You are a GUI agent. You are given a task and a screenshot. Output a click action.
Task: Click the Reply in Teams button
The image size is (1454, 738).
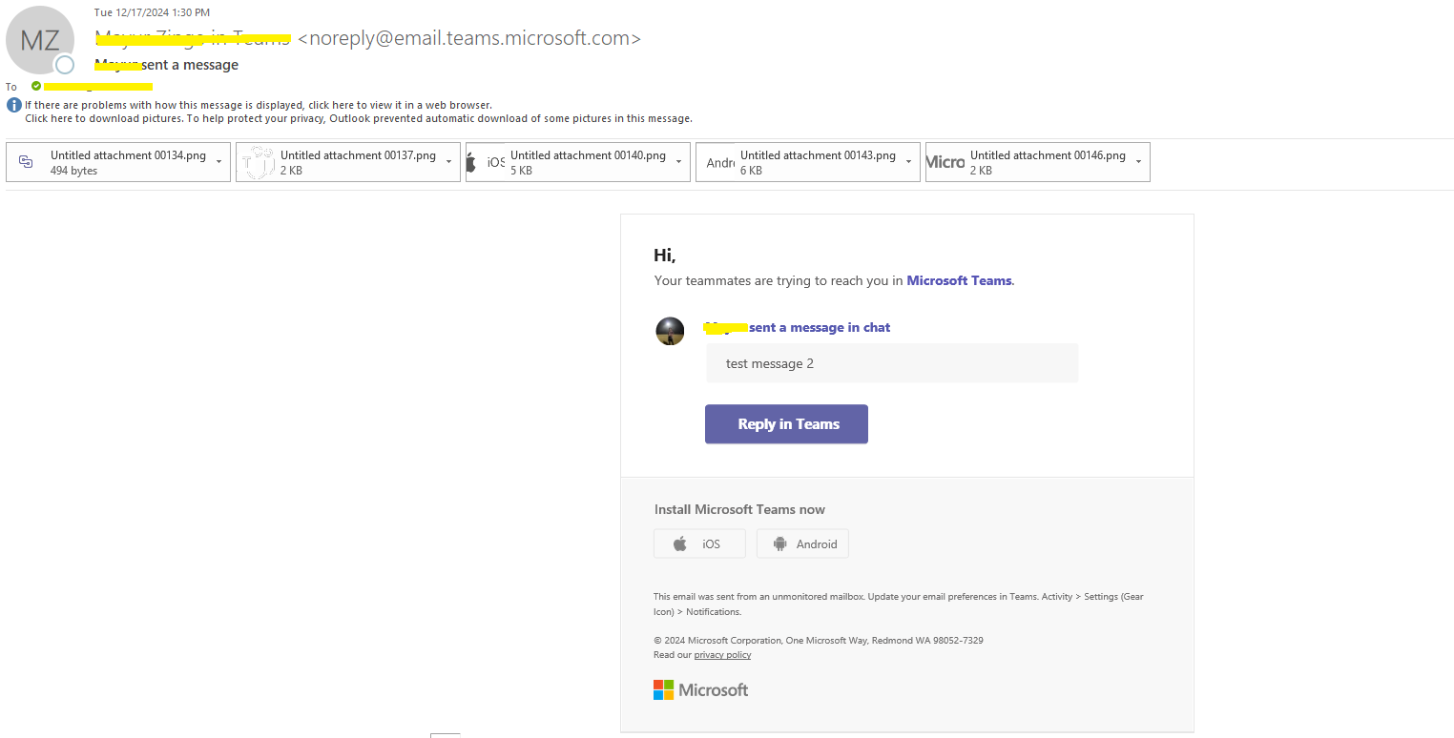[786, 423]
